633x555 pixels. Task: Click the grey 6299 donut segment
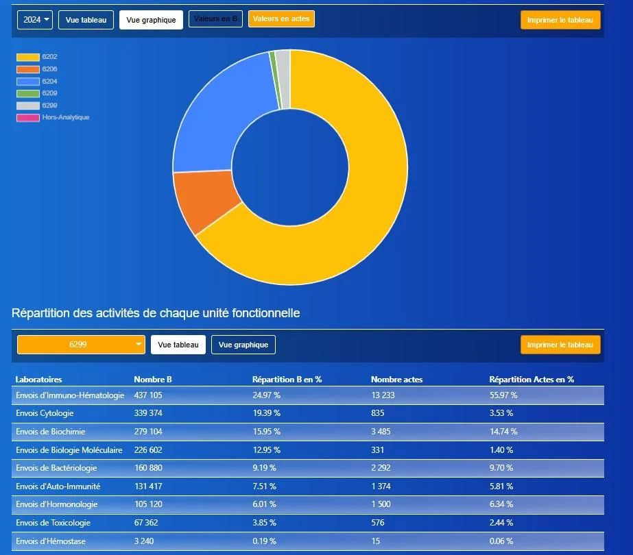283,79
